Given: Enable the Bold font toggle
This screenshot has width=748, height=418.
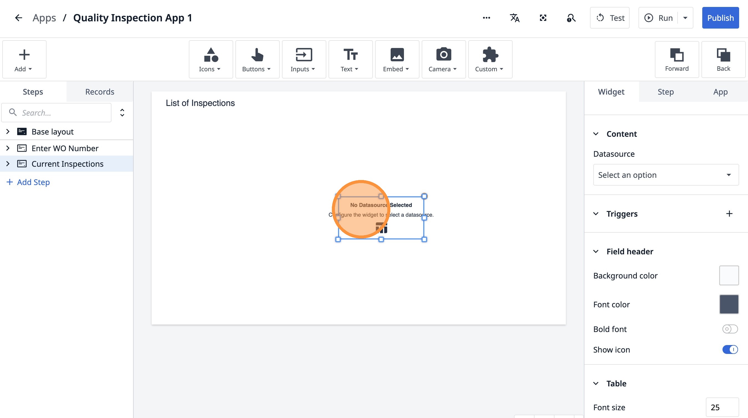Looking at the screenshot, I should [x=730, y=329].
